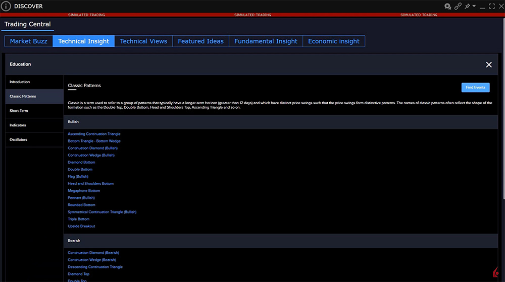The height and width of the screenshot is (282, 505).
Task: Open Oscillators in the Education sidebar
Action: pos(34,139)
